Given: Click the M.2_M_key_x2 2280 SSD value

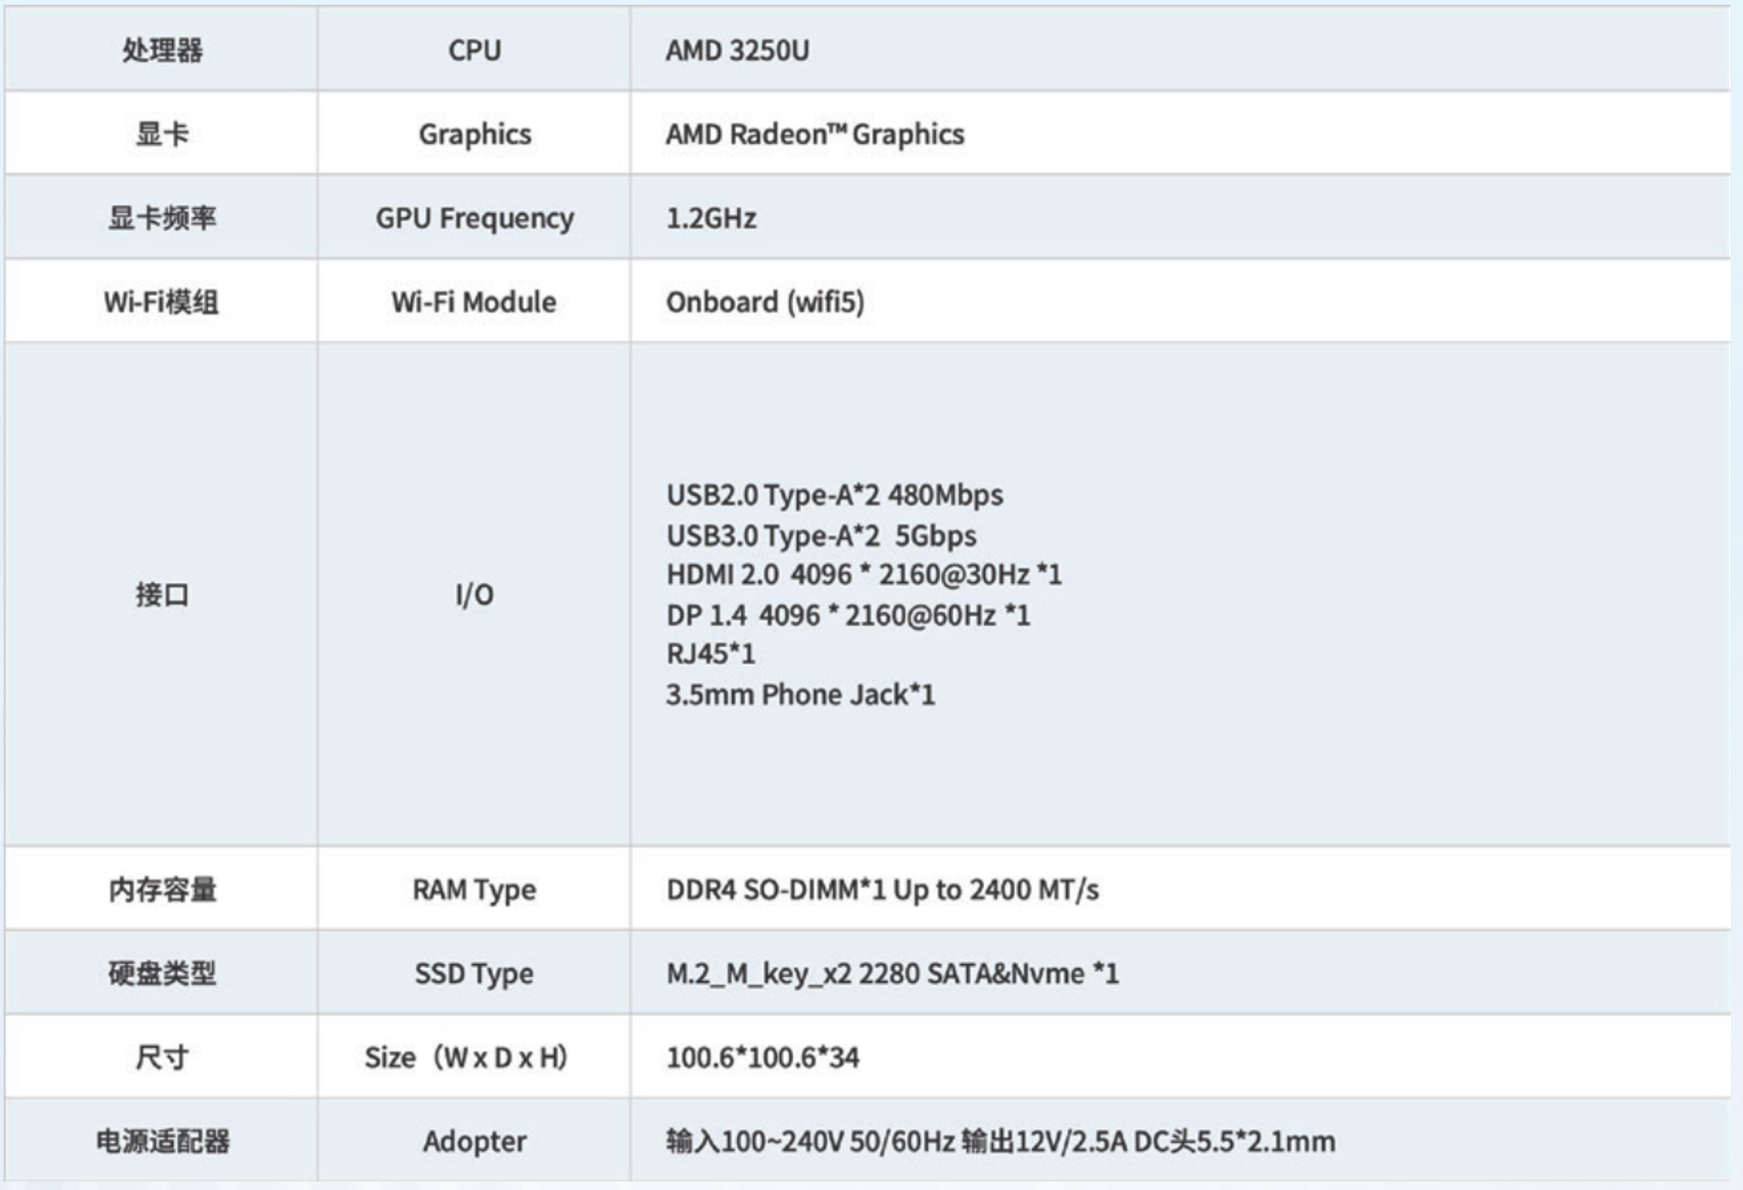Looking at the screenshot, I should (x=892, y=973).
